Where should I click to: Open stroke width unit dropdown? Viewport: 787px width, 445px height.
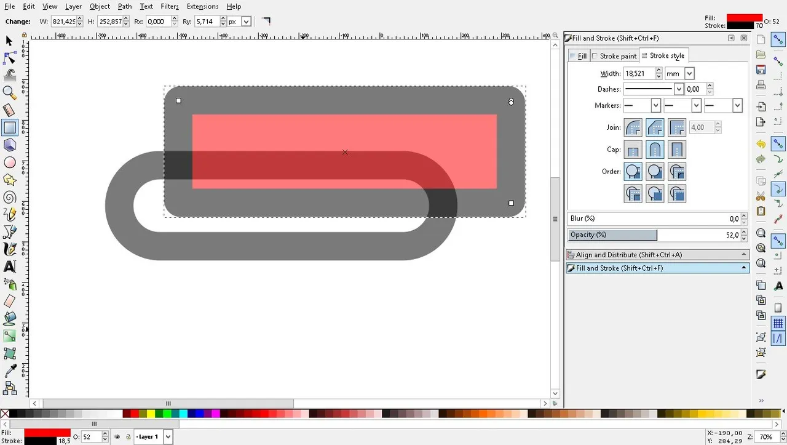(689, 73)
